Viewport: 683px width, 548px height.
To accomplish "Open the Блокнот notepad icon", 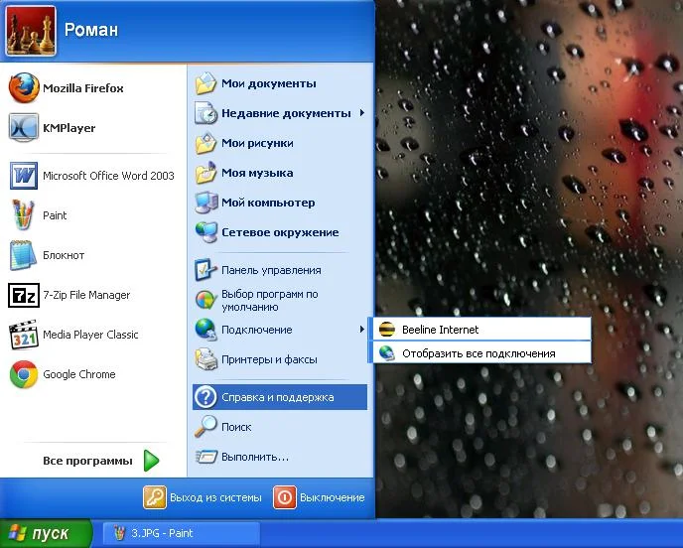I will tap(24, 255).
